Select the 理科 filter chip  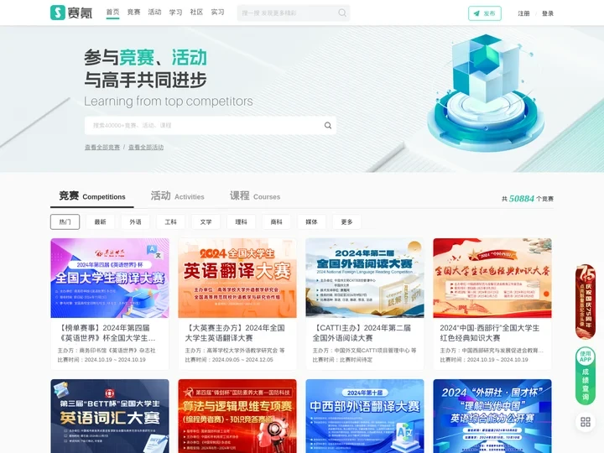point(241,221)
